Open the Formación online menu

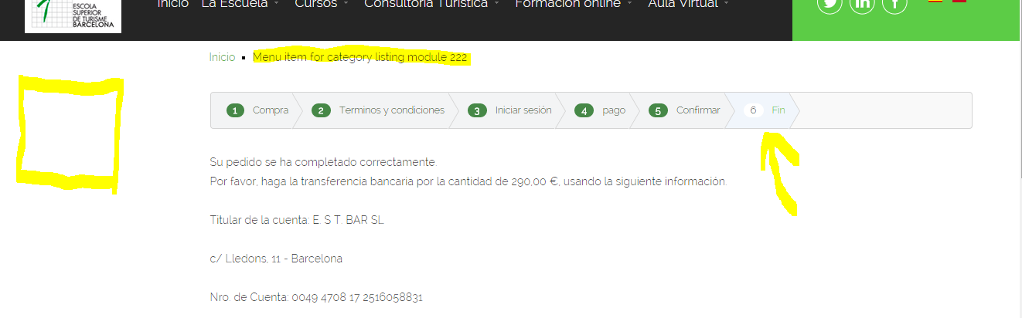tap(574, 5)
